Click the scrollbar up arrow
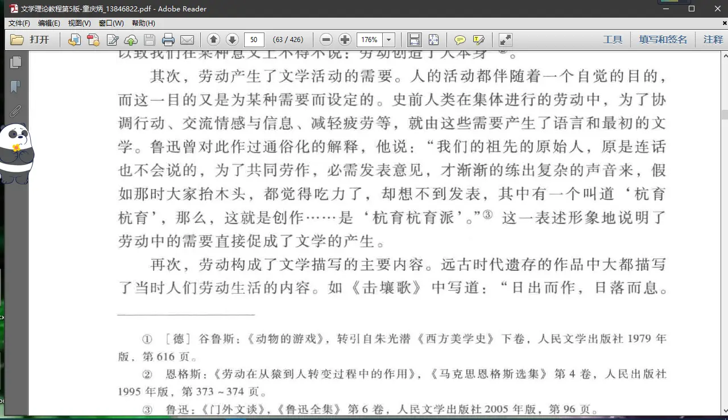This screenshot has width=728, height=420. (x=725, y=55)
